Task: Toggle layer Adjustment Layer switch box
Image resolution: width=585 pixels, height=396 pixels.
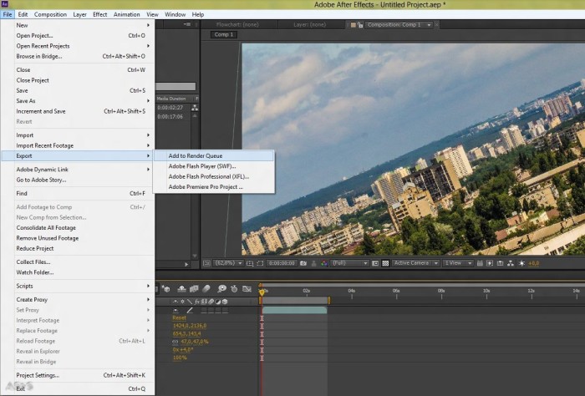Action: point(218,310)
